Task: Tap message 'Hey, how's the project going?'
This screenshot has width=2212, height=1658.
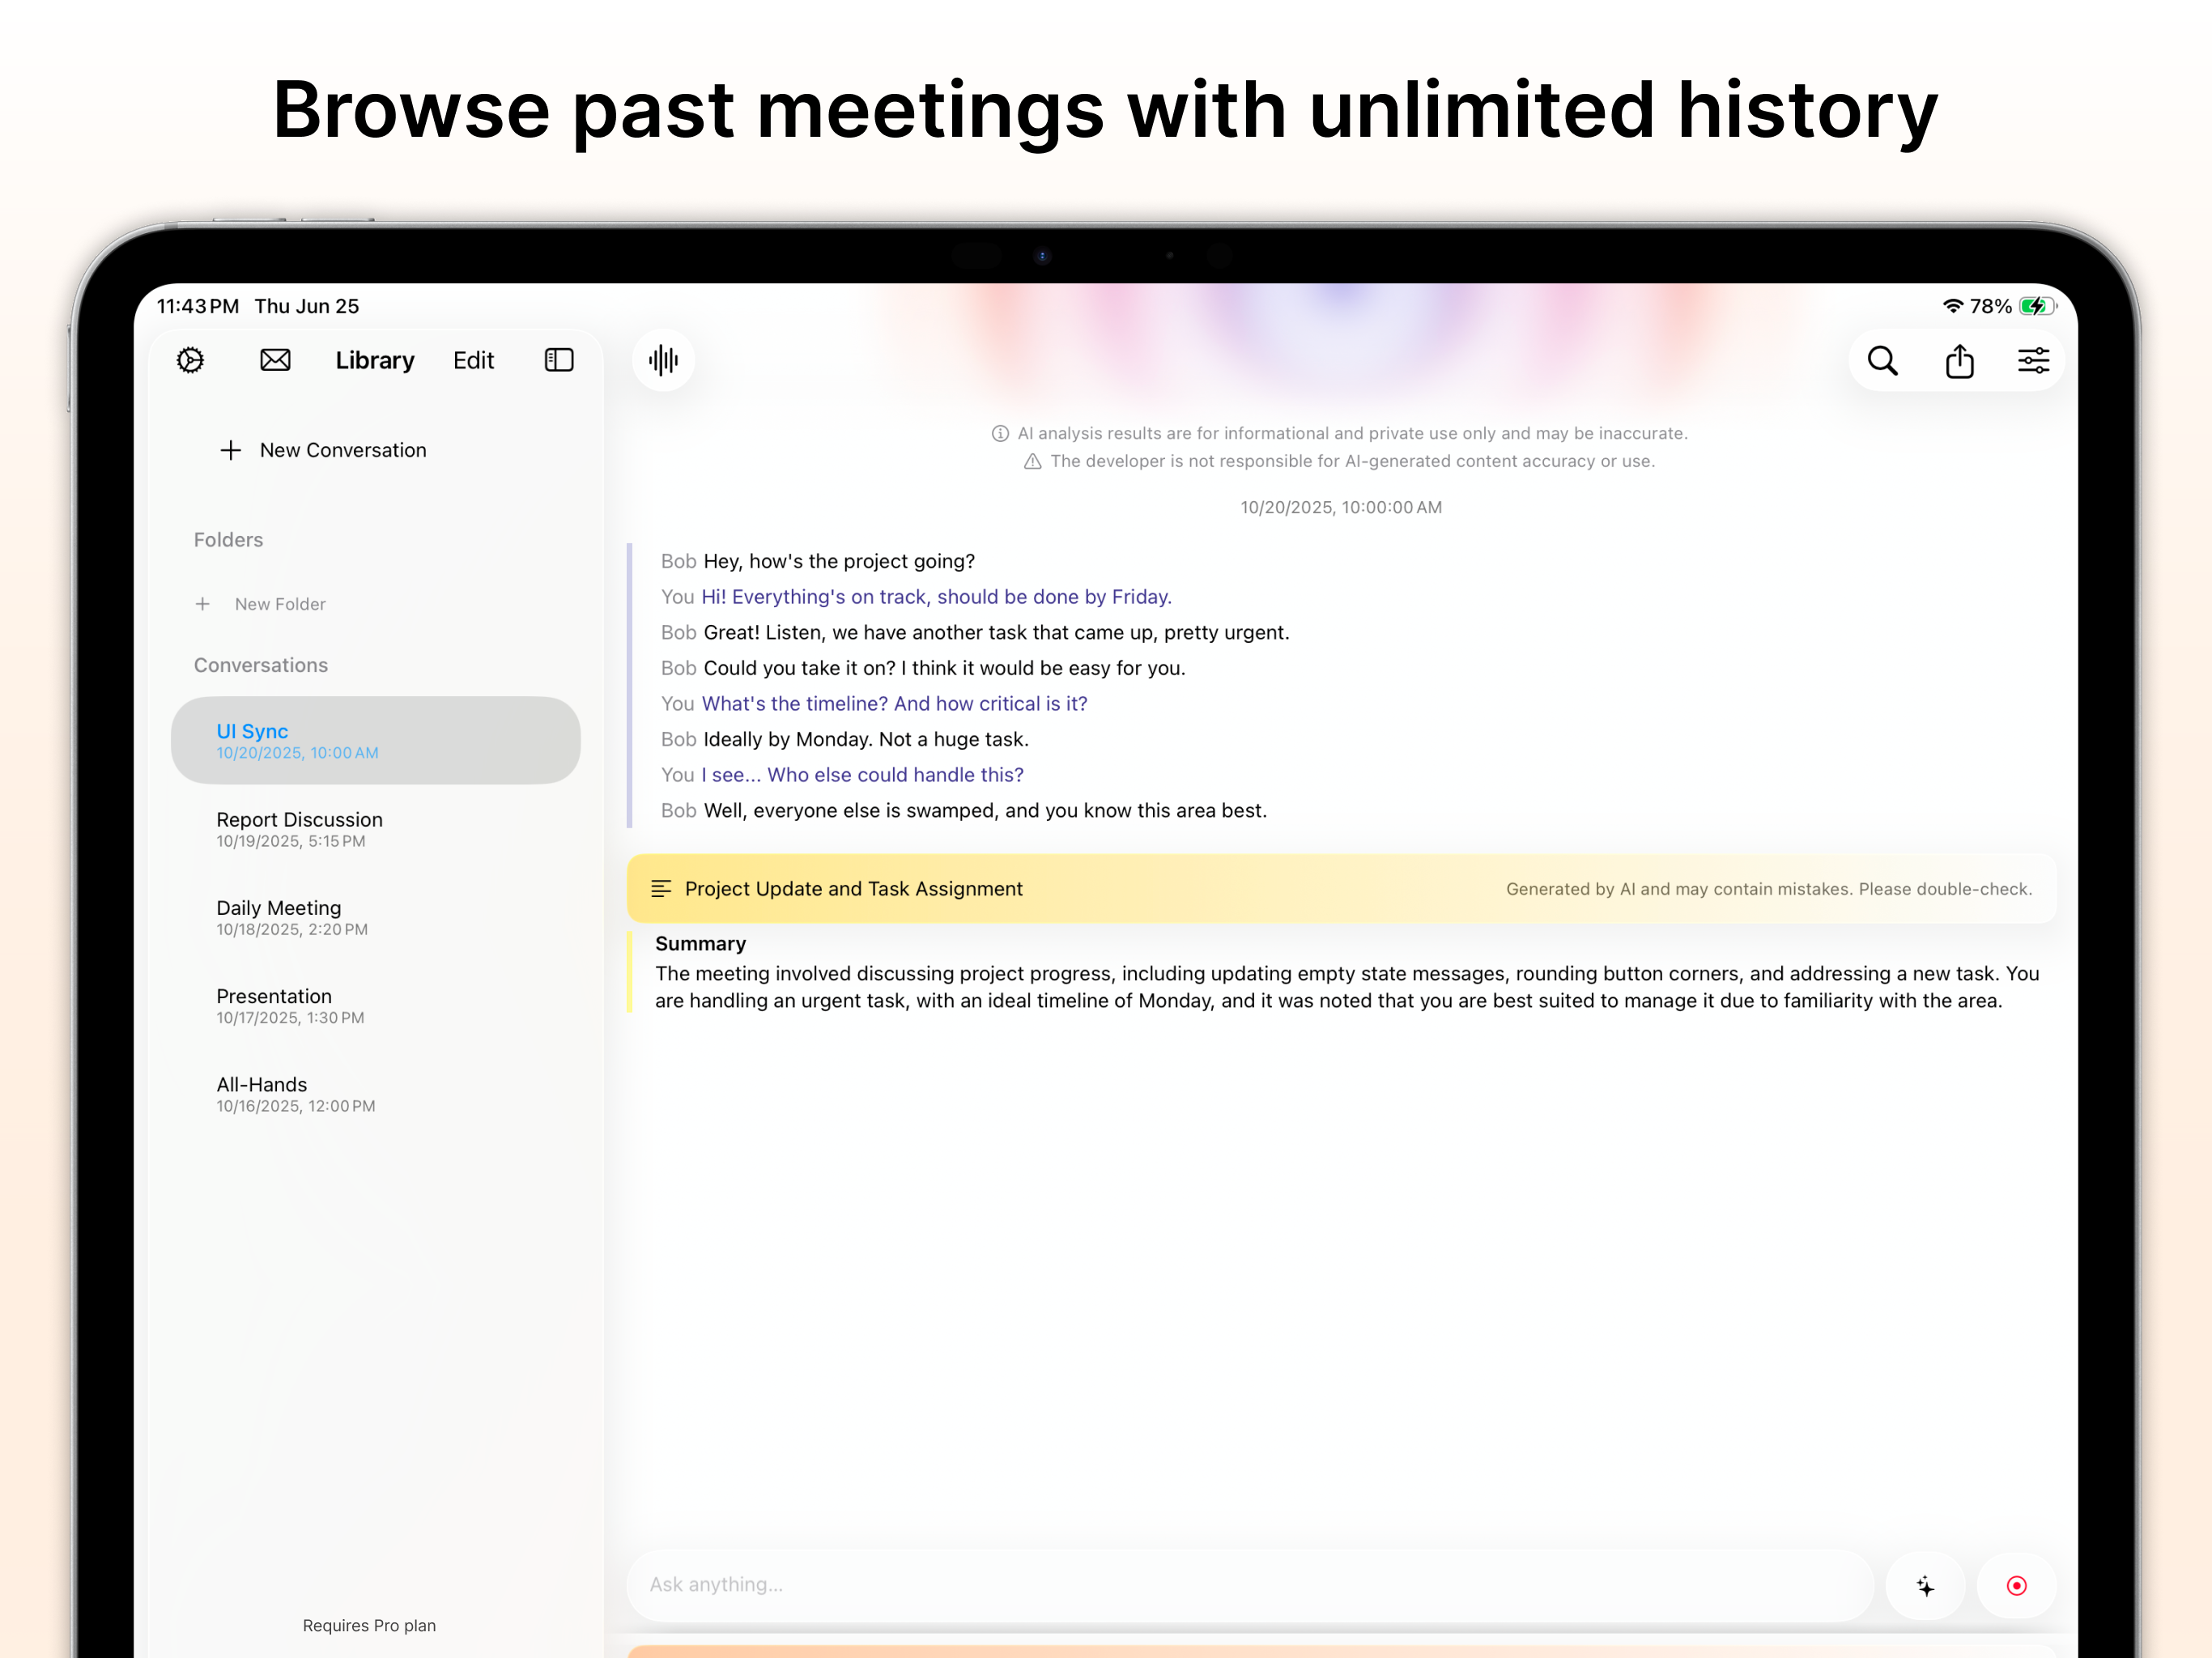Action: pyautogui.click(x=839, y=561)
